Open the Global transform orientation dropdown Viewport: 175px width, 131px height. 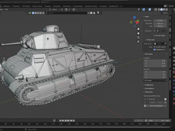click(54, 9)
